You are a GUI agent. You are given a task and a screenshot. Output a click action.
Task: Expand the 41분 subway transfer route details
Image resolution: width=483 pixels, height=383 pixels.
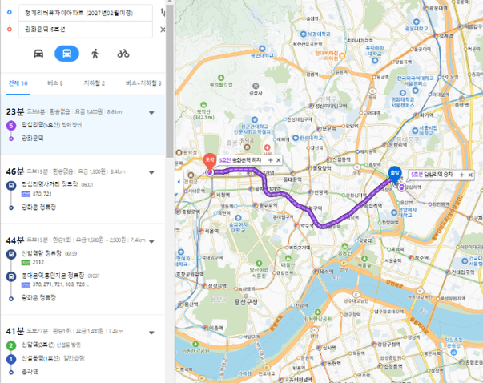(151, 333)
